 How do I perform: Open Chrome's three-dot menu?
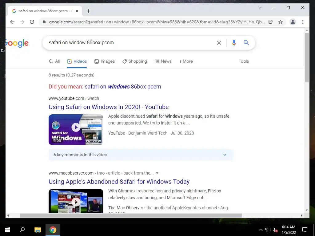(303, 22)
